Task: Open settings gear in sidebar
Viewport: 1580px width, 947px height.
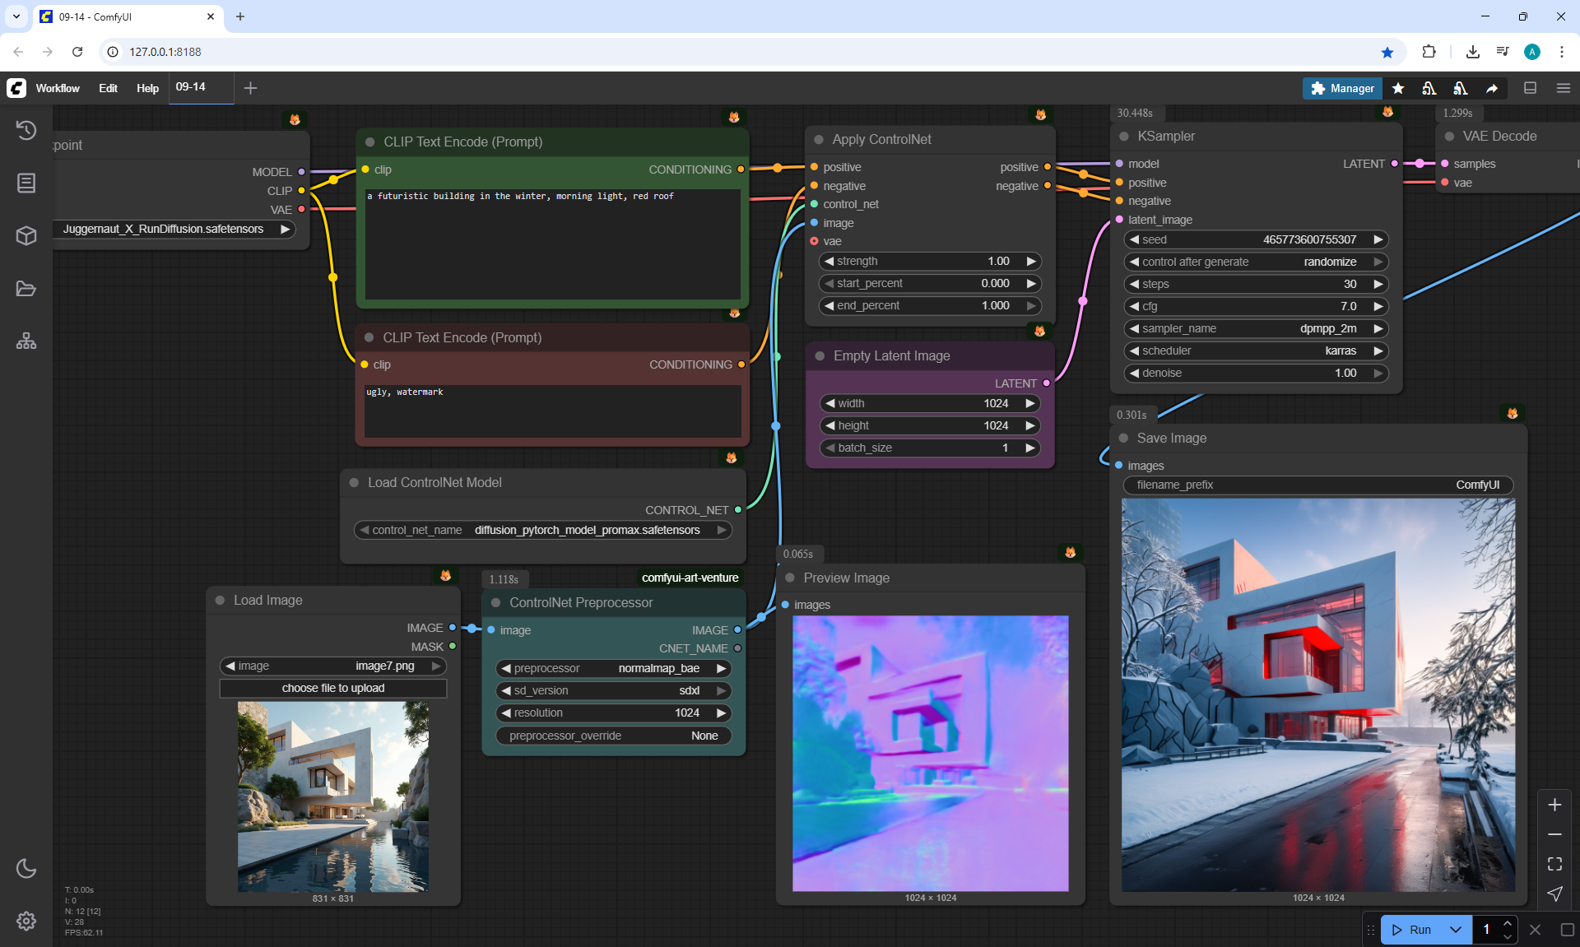Action: pos(26,921)
